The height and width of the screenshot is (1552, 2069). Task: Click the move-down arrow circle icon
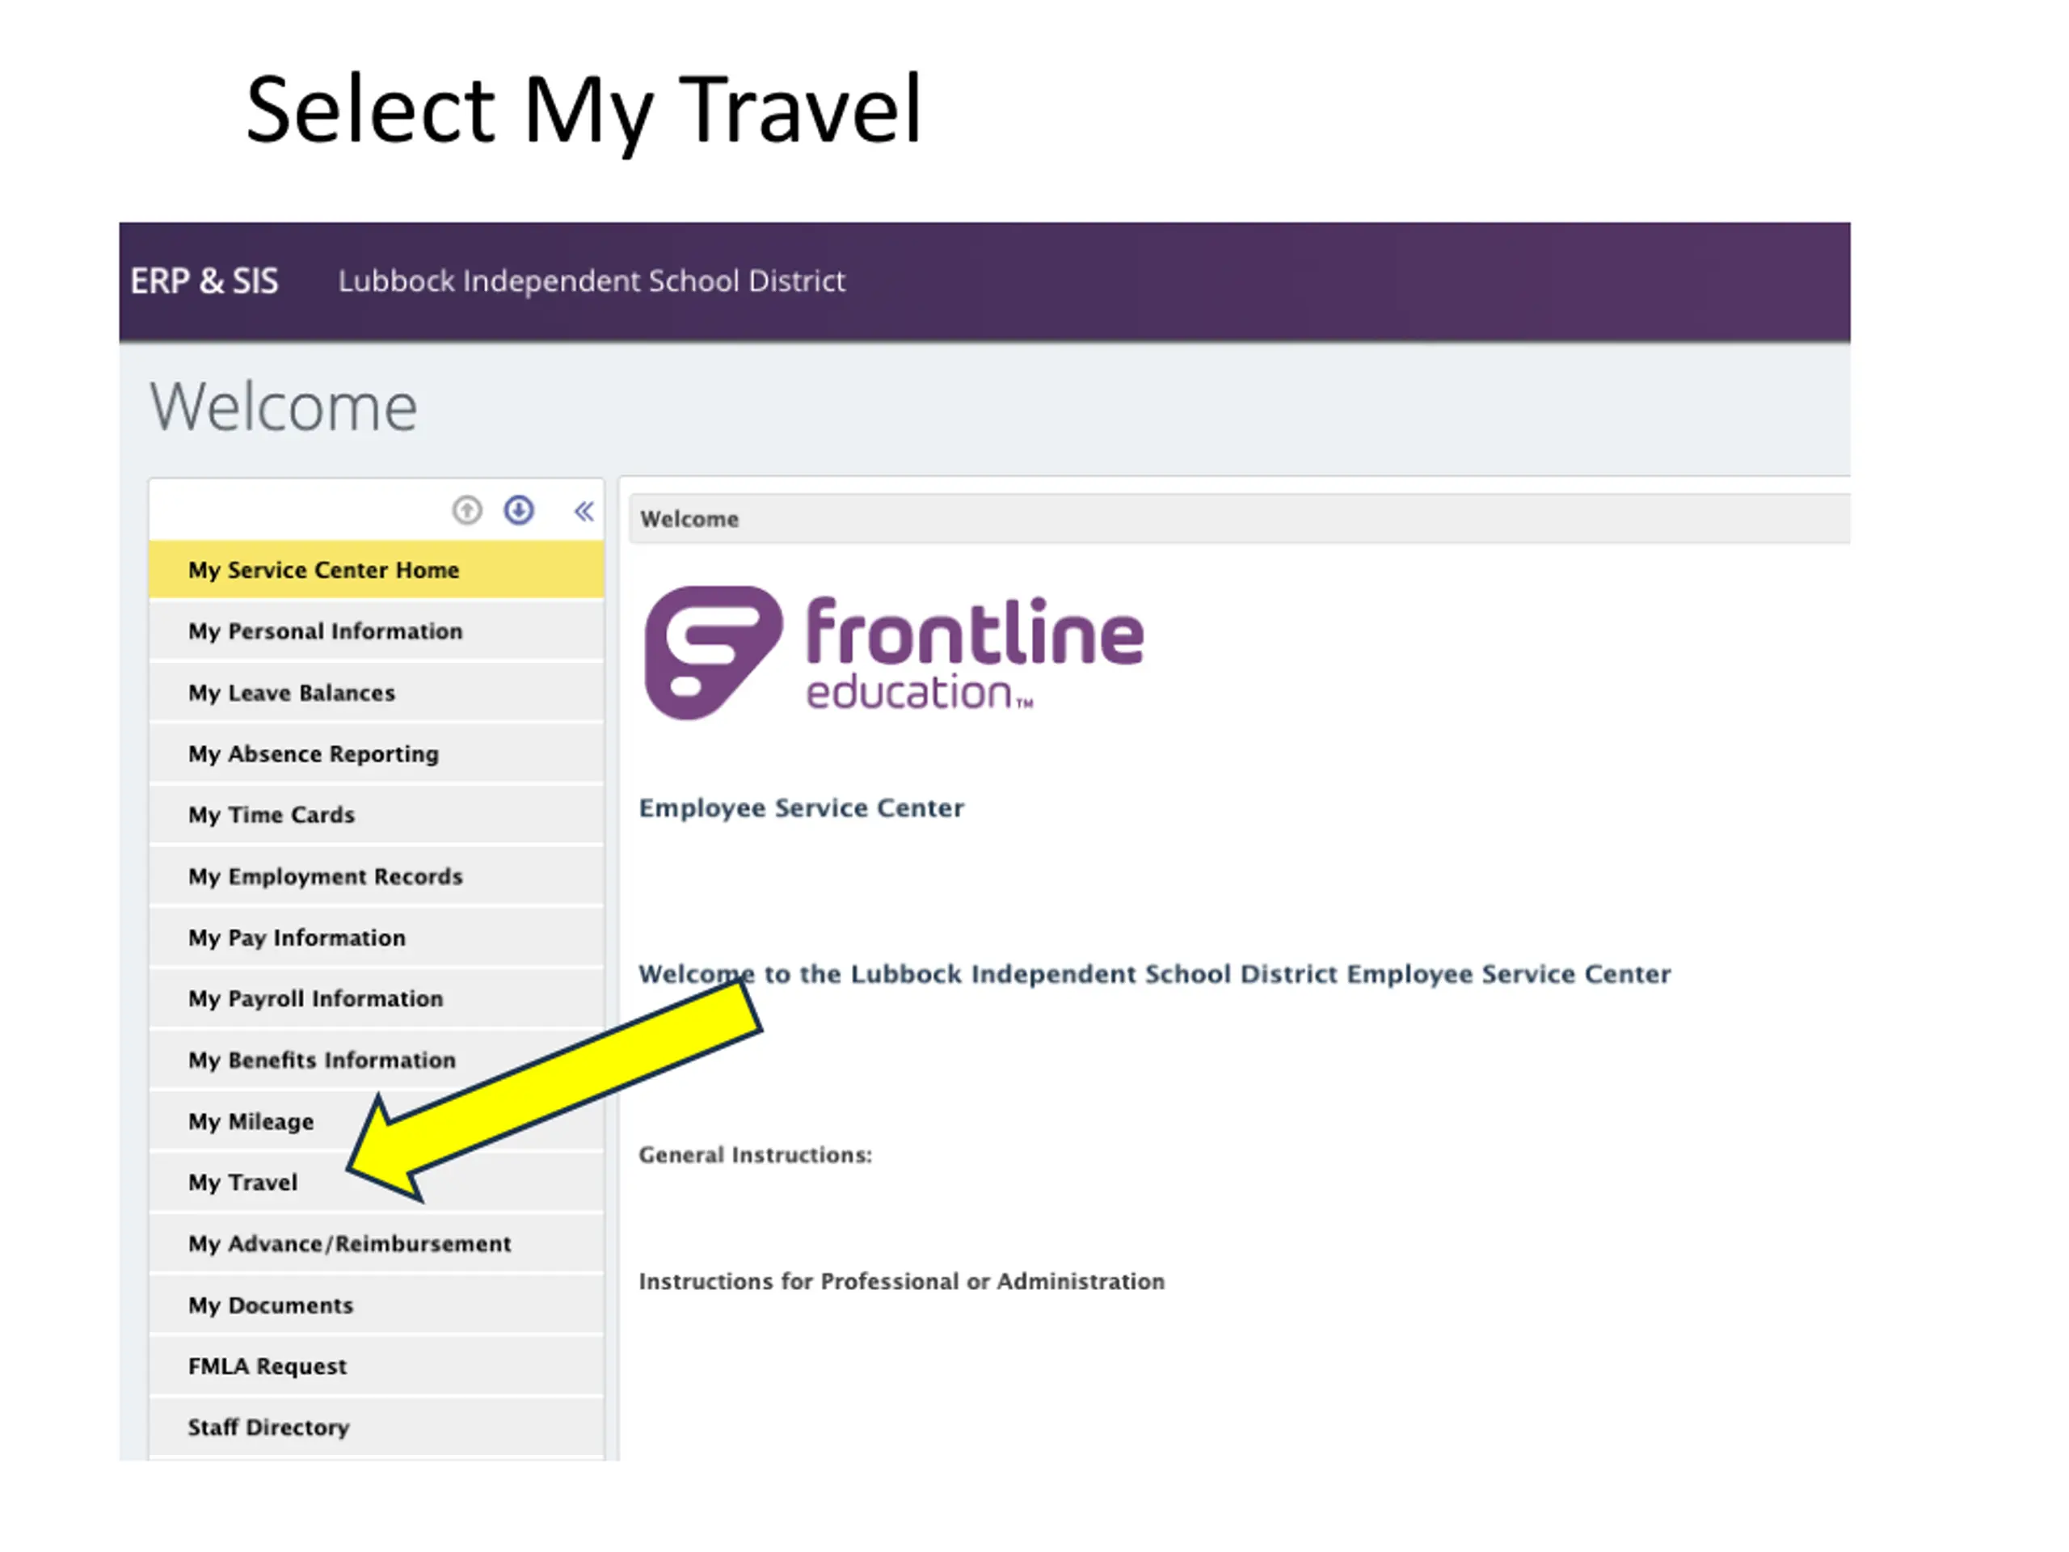519,511
